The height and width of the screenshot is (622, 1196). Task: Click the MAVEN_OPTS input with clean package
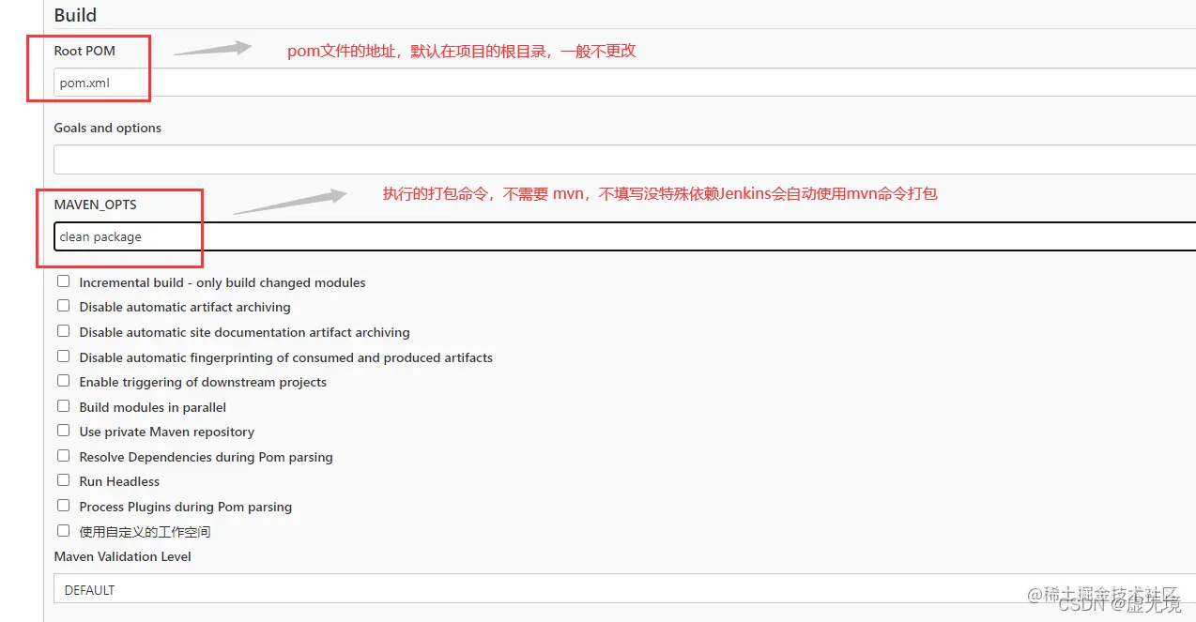pyautogui.click(x=624, y=236)
